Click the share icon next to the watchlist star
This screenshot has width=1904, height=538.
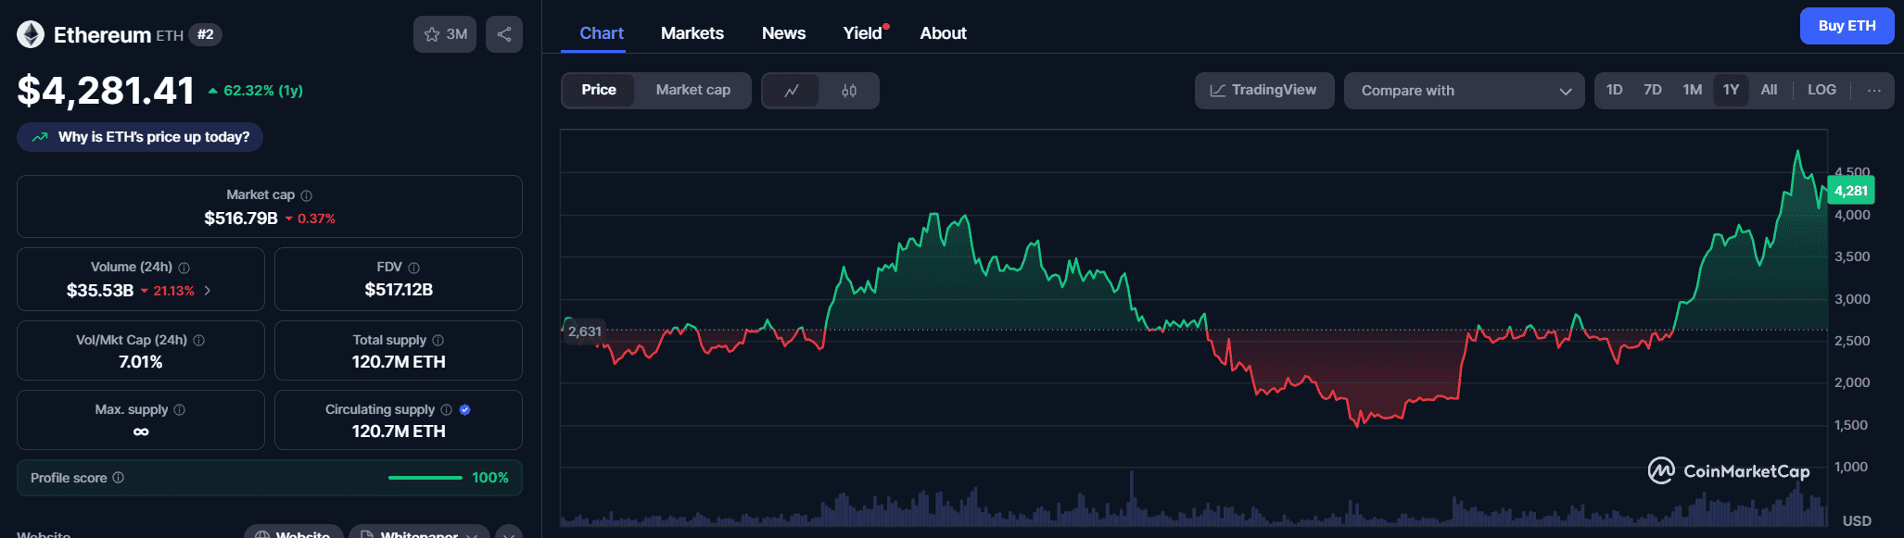pos(504,34)
